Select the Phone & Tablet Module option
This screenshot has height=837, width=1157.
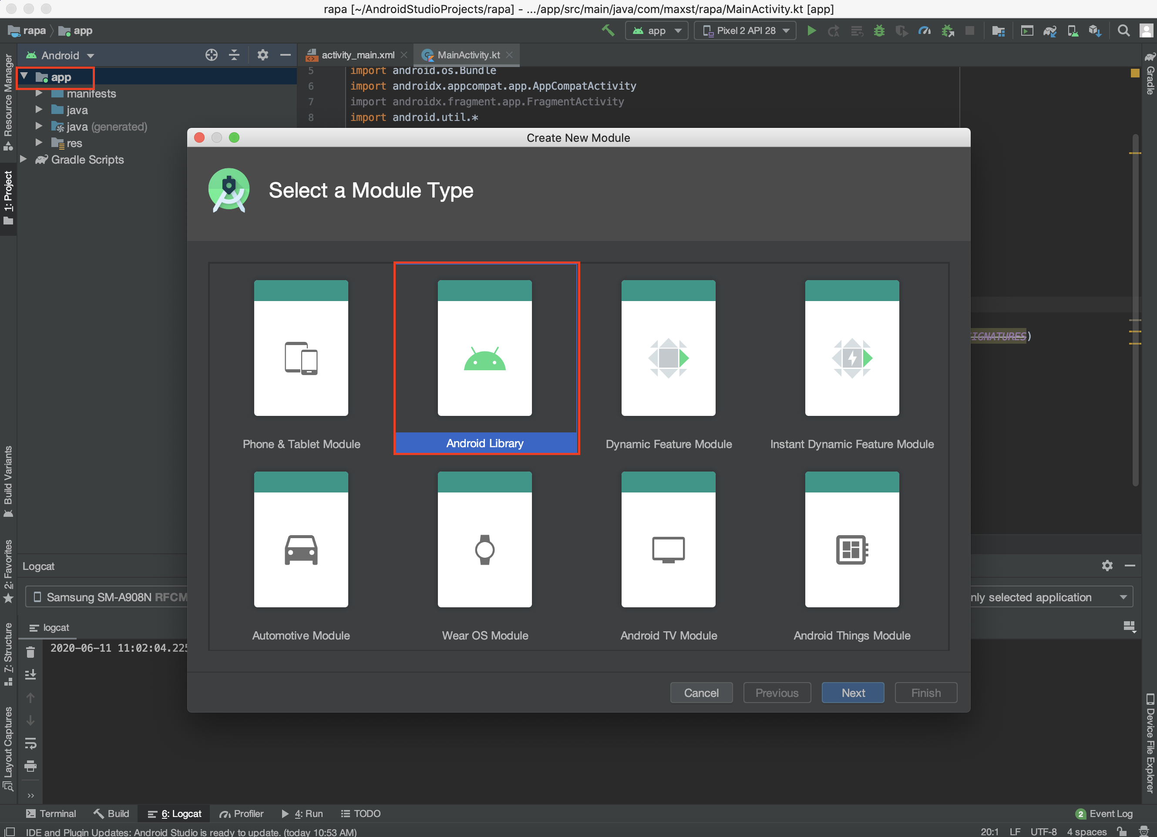[301, 348]
